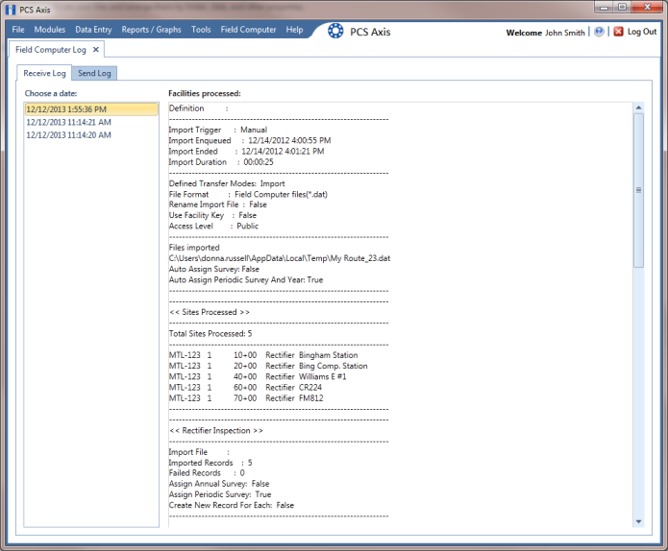This screenshot has width=668, height=551.
Task: Minimize the PCS Axis window
Action: (605, 8)
